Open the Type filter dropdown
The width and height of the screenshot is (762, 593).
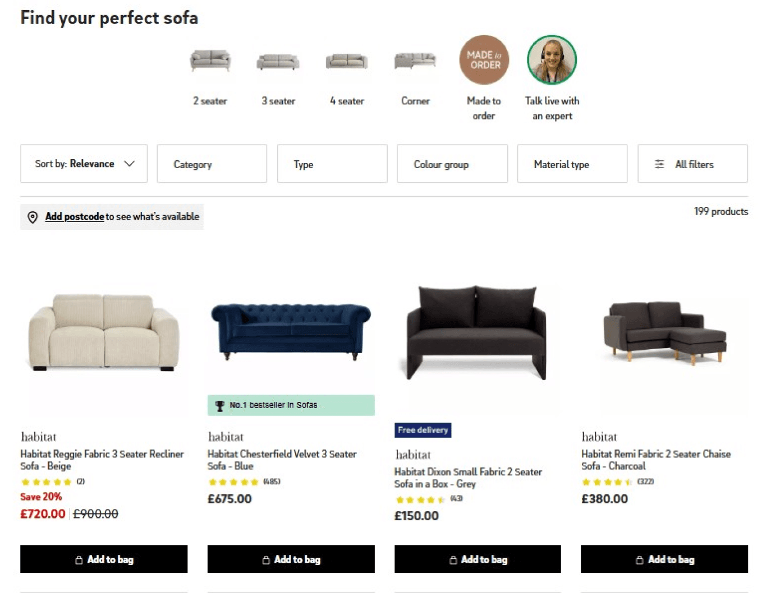(332, 164)
